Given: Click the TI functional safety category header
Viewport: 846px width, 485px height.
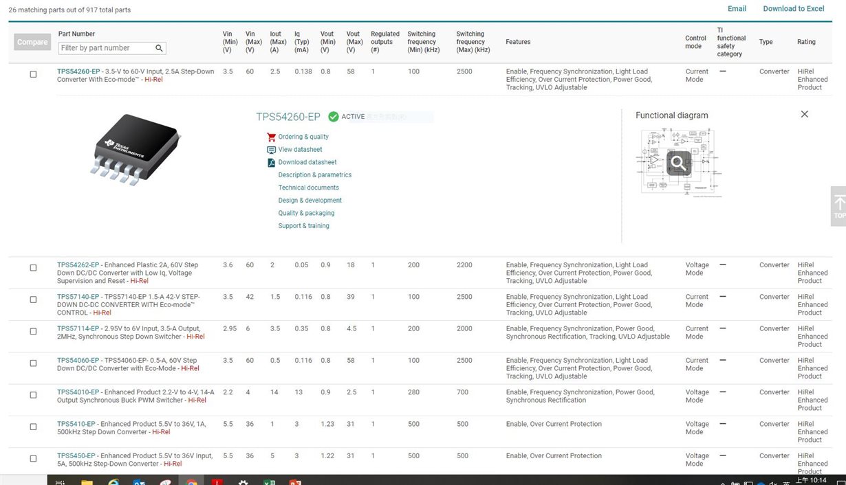Looking at the screenshot, I should pos(731,42).
